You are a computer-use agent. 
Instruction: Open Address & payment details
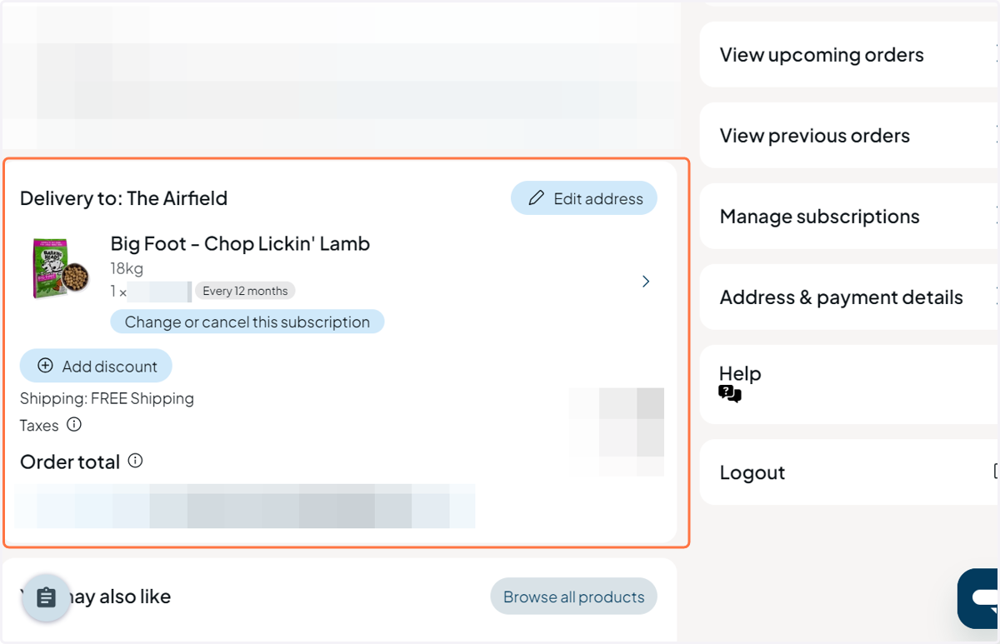(850, 297)
